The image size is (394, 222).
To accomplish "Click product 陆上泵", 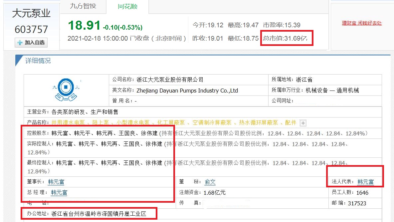I will (101, 122).
